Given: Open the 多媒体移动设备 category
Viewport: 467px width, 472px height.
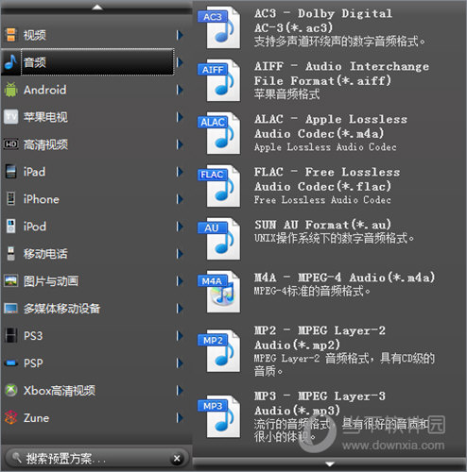Looking at the screenshot, I should pos(95,309).
